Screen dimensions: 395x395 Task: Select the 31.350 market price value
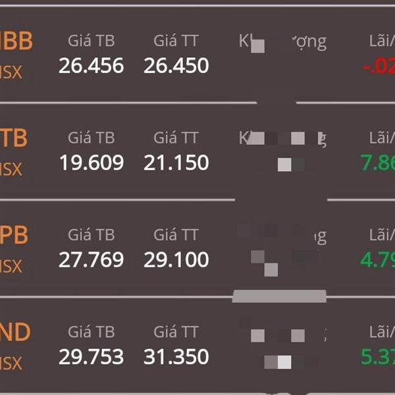click(176, 356)
